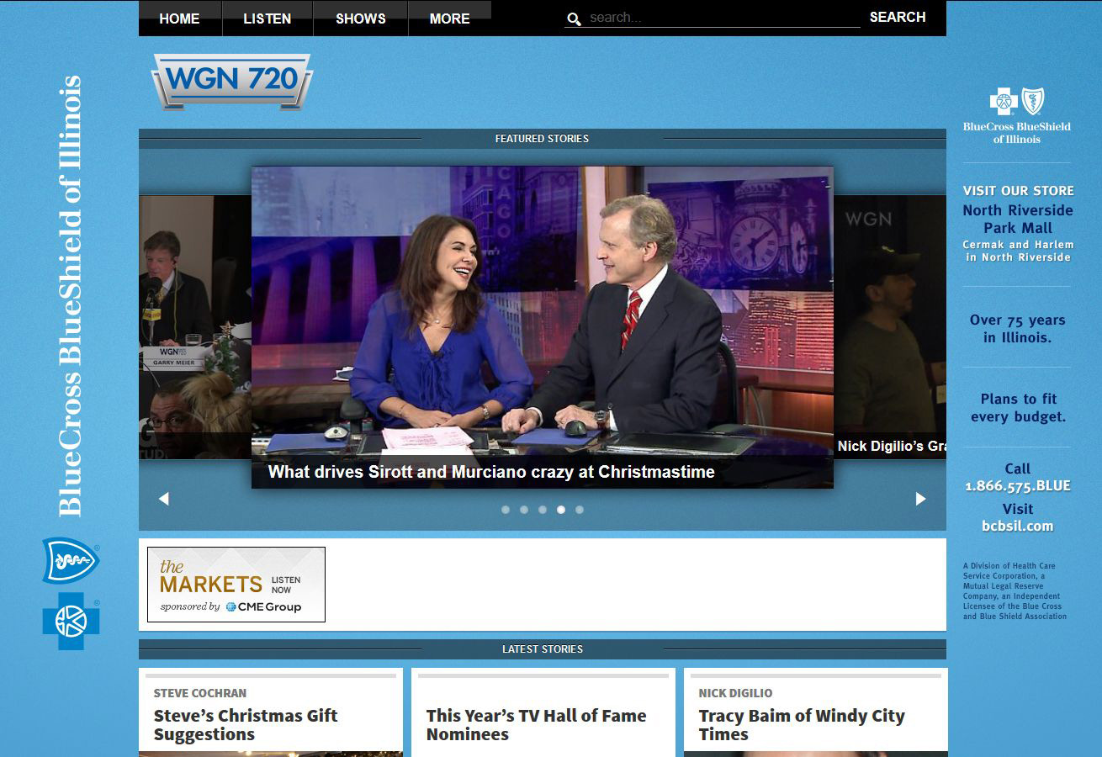Click BlueCross BlueShield logo in right ad
The height and width of the screenshot is (757, 1102).
pyautogui.click(x=1017, y=115)
